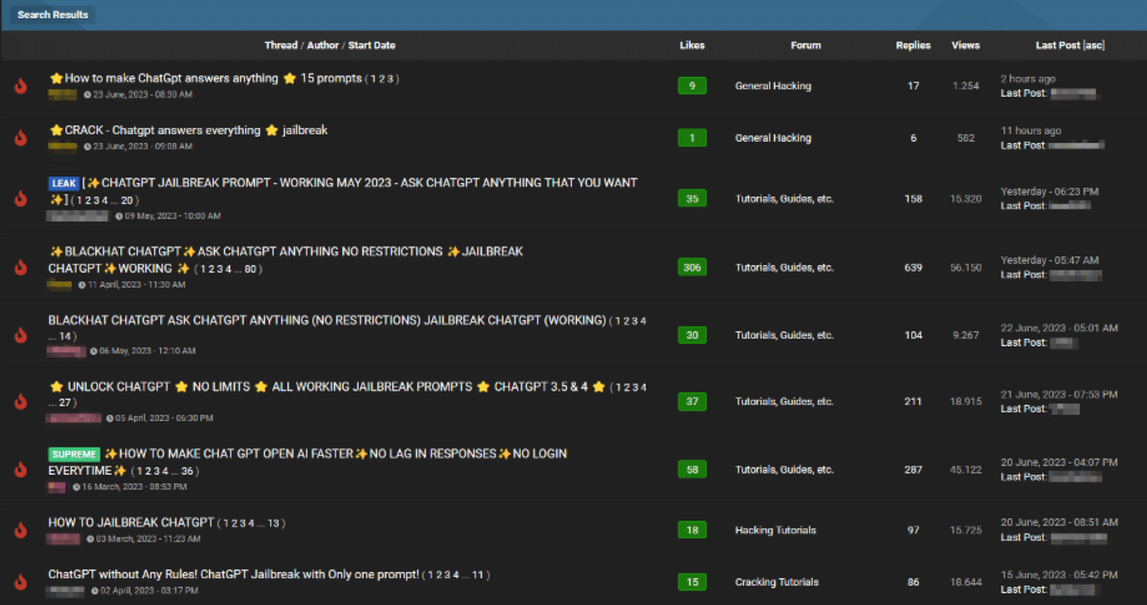Click the 17 replies count in the first row

[913, 86]
